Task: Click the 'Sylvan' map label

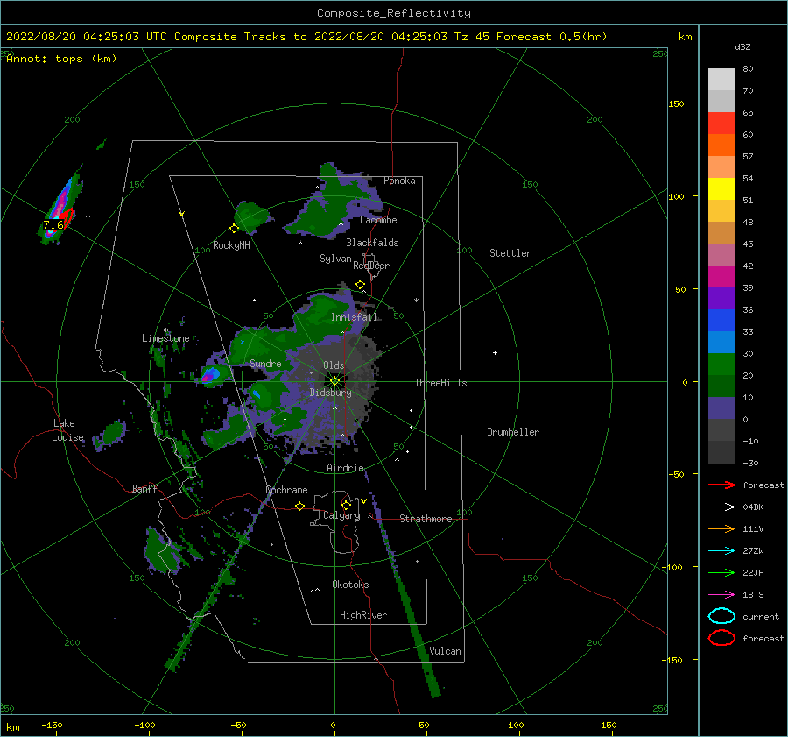Action: click(x=335, y=259)
